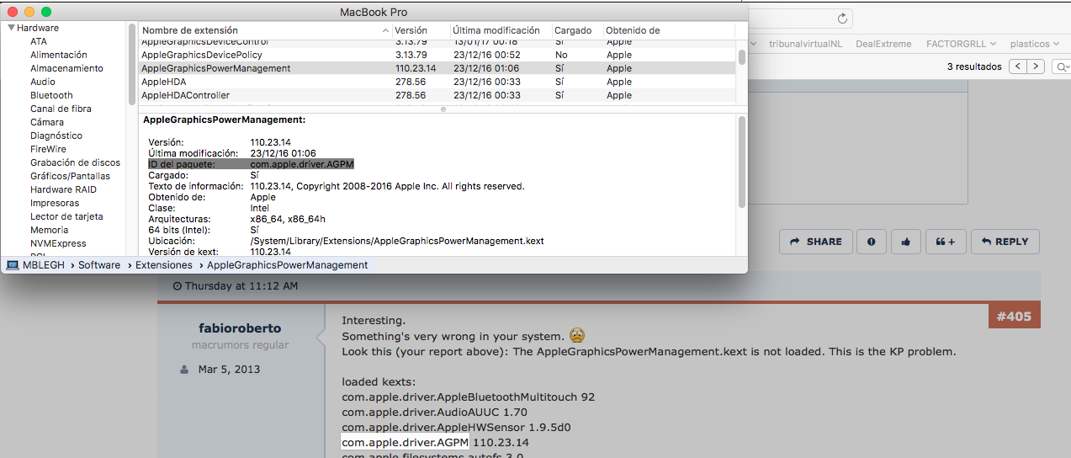Select Almacenamiento in sidebar
Image resolution: width=1071 pixels, height=458 pixels.
(66, 68)
